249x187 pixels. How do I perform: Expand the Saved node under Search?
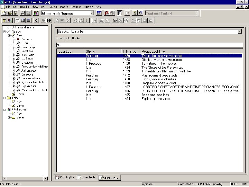(x=9, y=94)
